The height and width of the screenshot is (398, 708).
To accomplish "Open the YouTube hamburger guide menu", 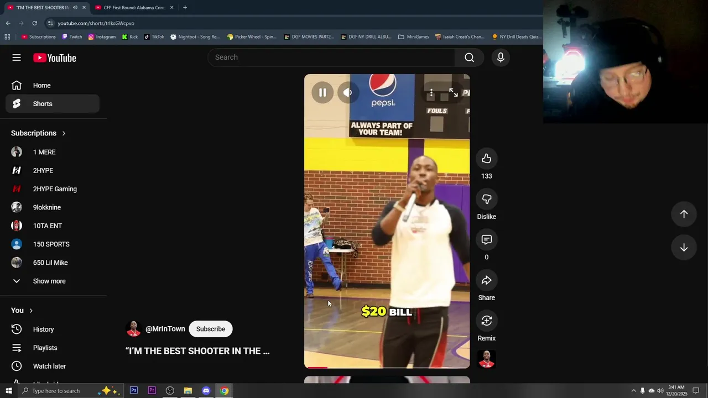I will [x=17, y=57].
